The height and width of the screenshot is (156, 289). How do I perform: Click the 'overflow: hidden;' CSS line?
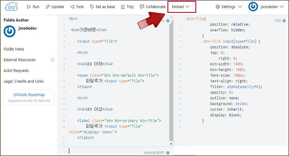(x=228, y=30)
